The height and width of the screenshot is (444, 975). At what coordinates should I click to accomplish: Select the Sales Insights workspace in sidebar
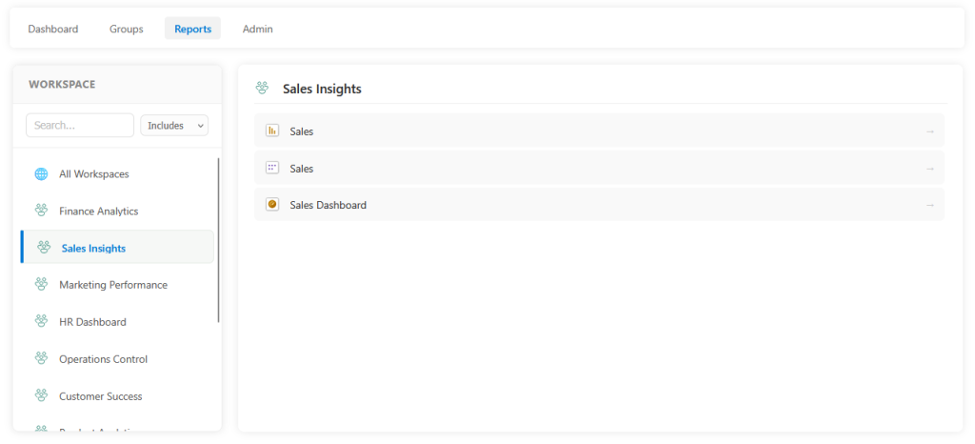pyautogui.click(x=93, y=248)
